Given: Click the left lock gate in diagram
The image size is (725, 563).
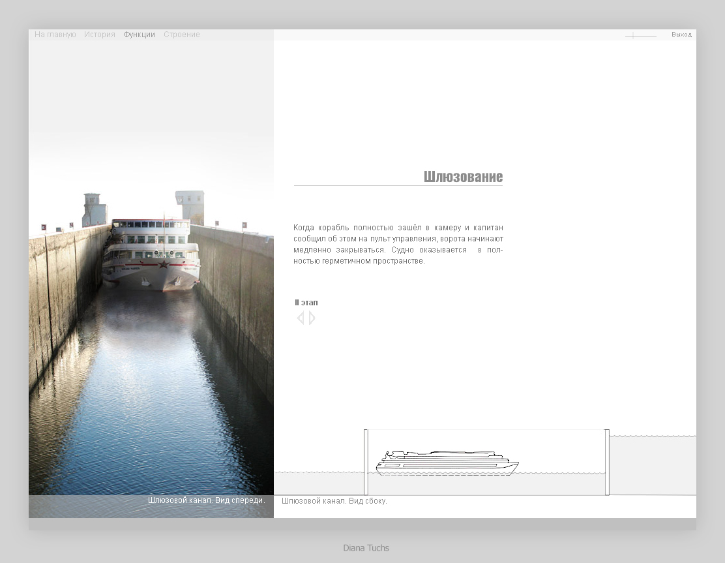Looking at the screenshot, I should [x=366, y=462].
